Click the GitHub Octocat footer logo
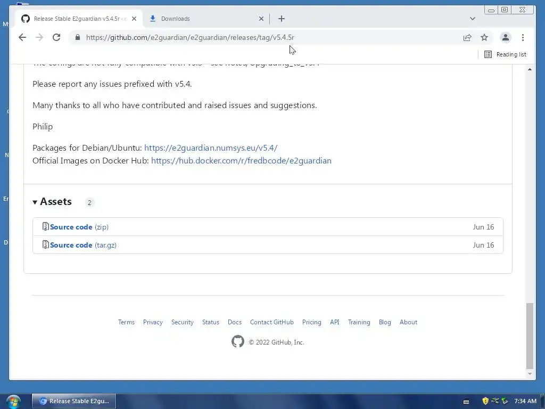 (x=238, y=341)
